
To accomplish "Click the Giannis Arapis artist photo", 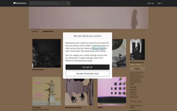I will (137, 49).
